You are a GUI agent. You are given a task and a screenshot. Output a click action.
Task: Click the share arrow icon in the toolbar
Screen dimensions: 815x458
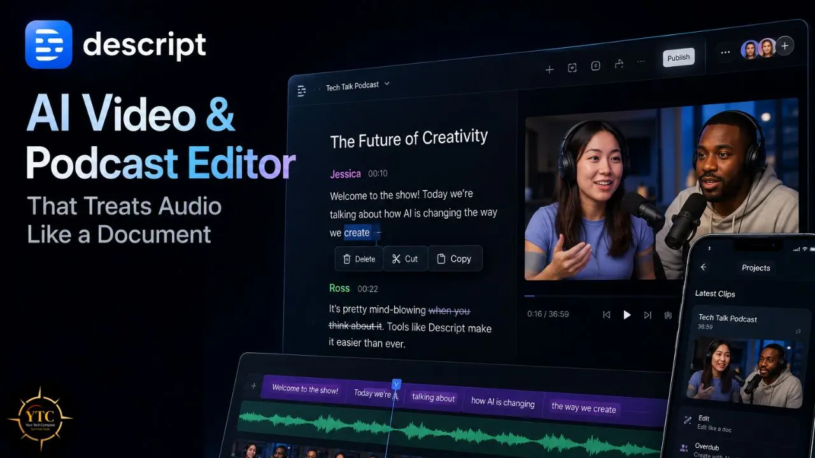click(618, 64)
